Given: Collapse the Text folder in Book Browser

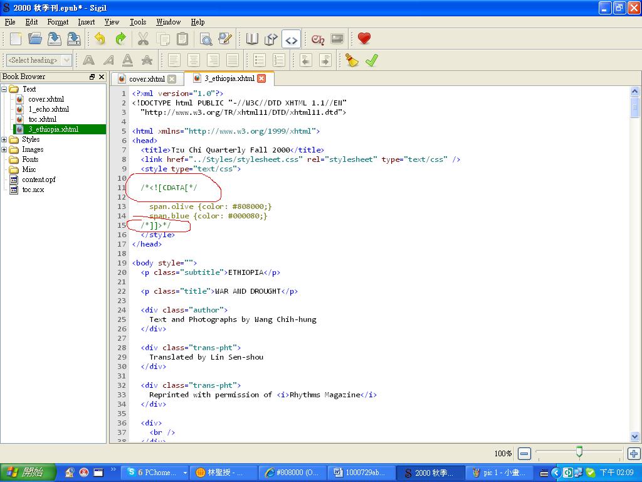Looking at the screenshot, I should point(4,89).
